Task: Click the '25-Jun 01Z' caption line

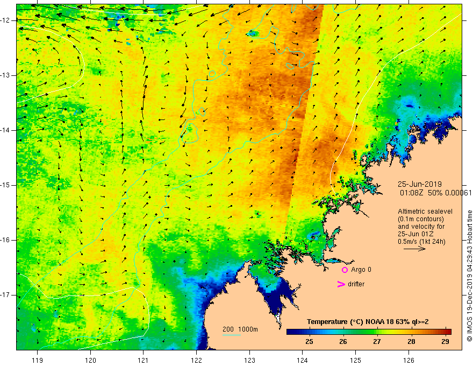Action: pos(415,234)
